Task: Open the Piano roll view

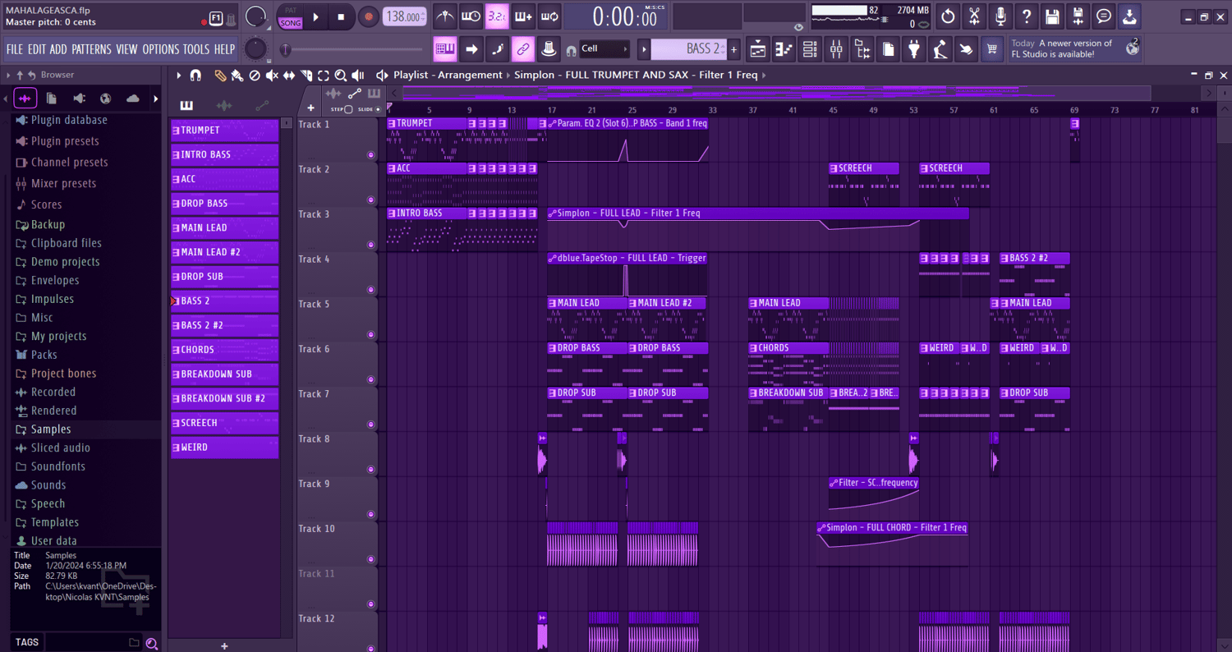Action: tap(784, 49)
